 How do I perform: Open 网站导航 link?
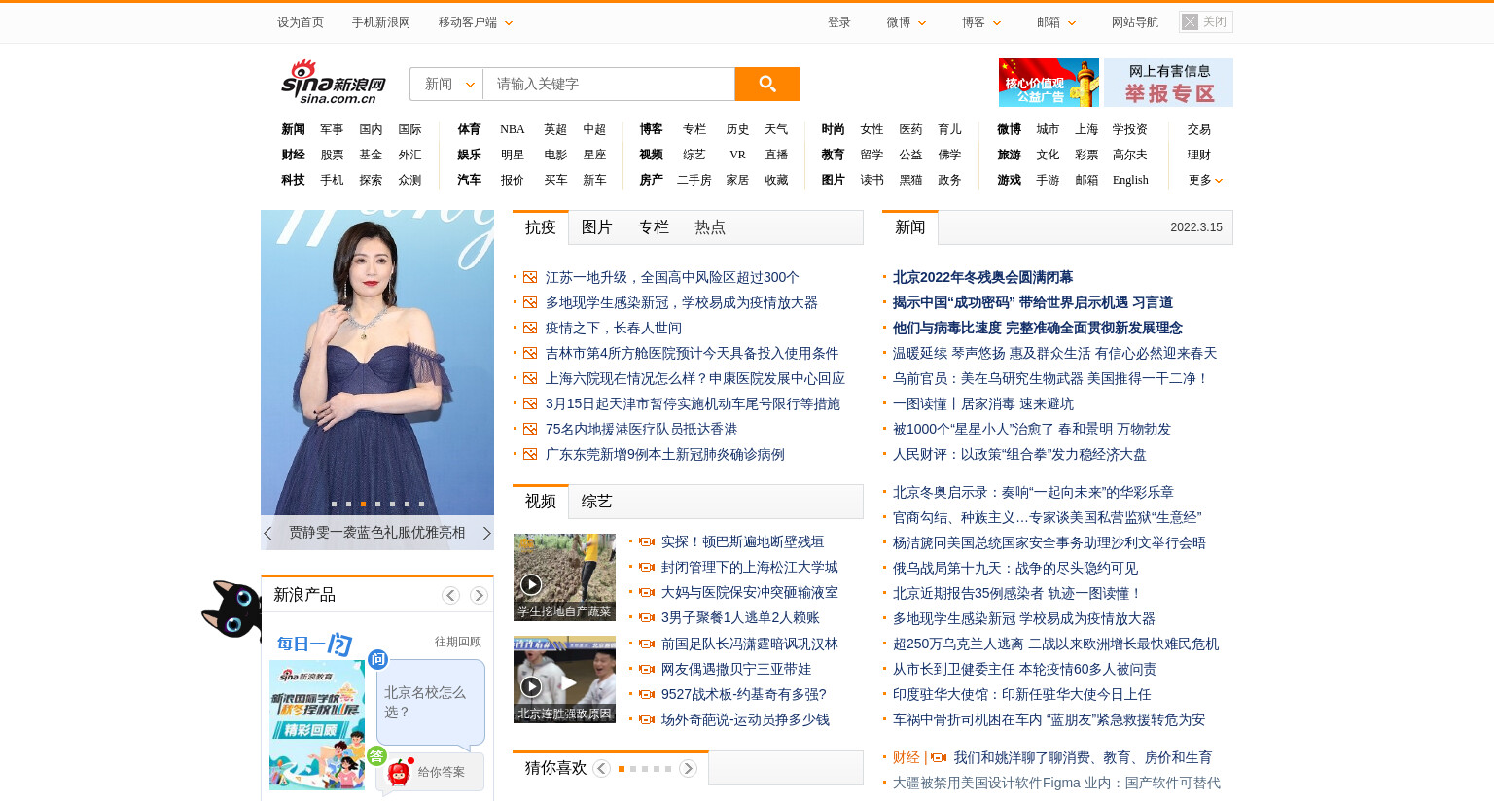pos(1135,22)
